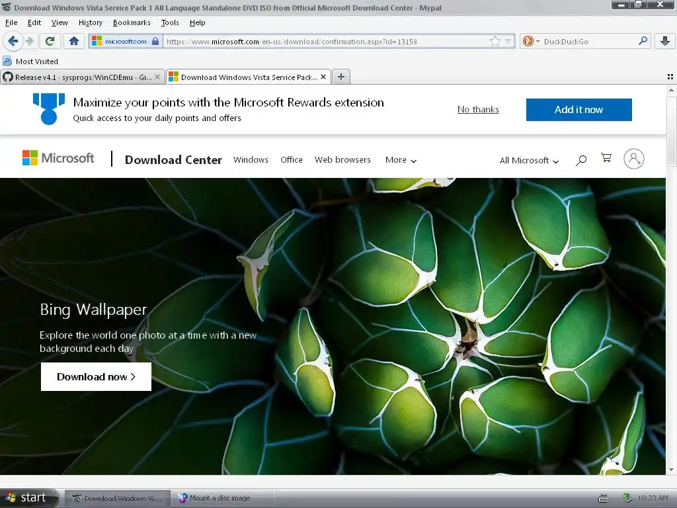Click Download now for Bing Wallpaper
This screenshot has height=508, width=677.
click(96, 376)
